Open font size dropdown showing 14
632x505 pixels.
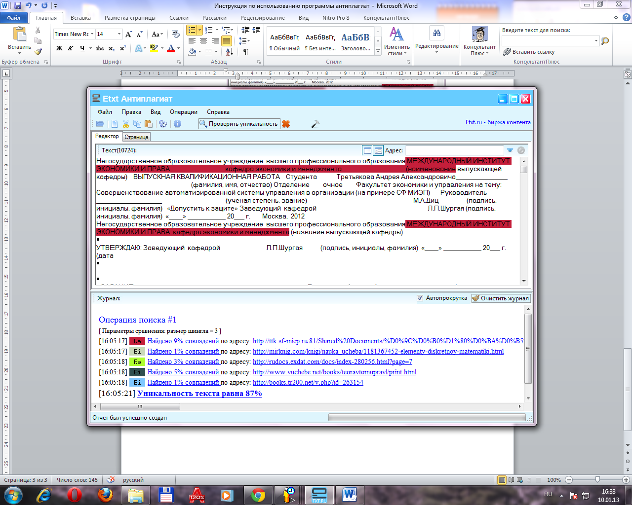(119, 34)
